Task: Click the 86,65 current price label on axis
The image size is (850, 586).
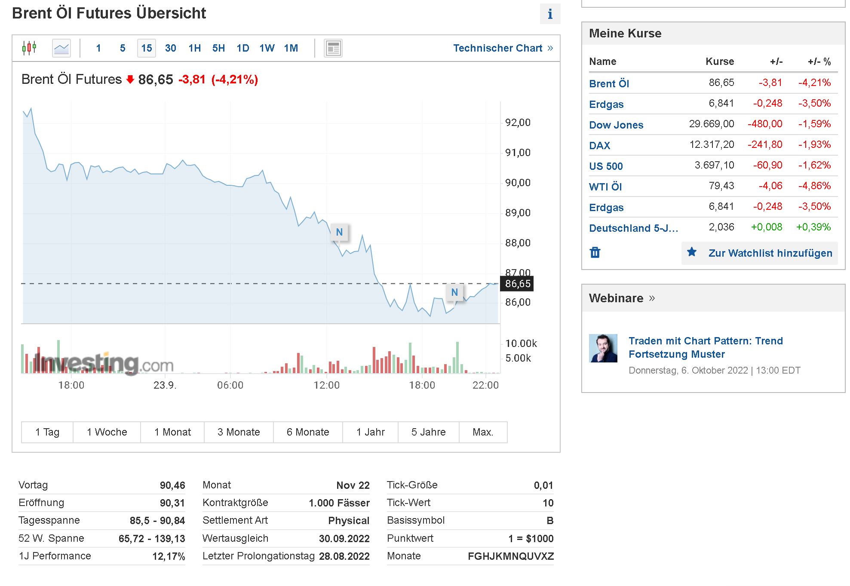Action: (x=517, y=284)
